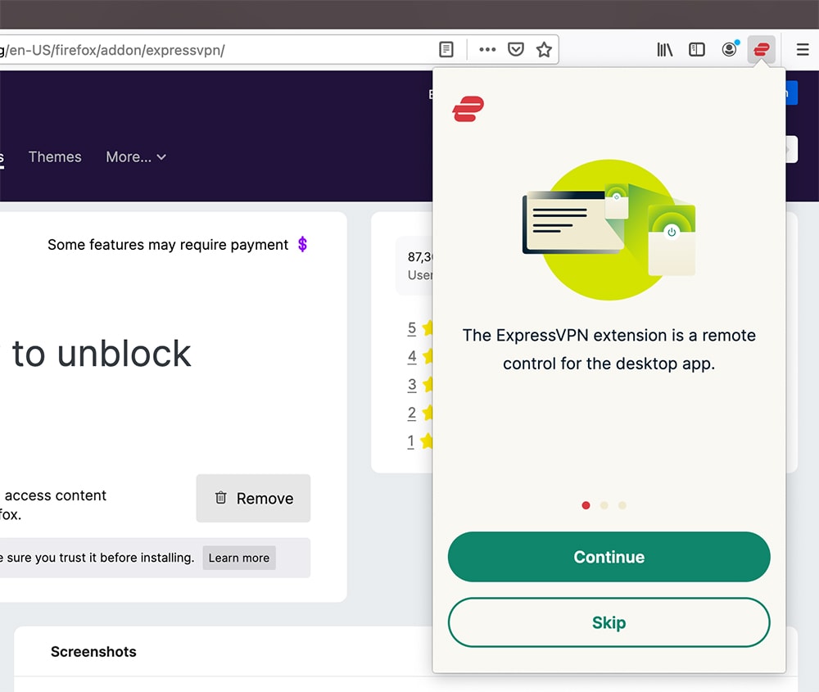Open Firefox hamburger menu
Image resolution: width=819 pixels, height=692 pixels.
(x=803, y=50)
